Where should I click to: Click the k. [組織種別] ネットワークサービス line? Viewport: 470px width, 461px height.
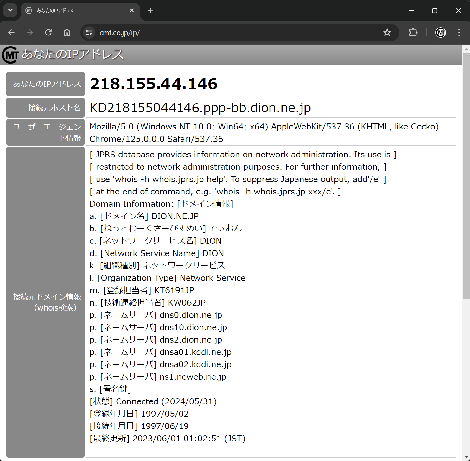(x=157, y=266)
